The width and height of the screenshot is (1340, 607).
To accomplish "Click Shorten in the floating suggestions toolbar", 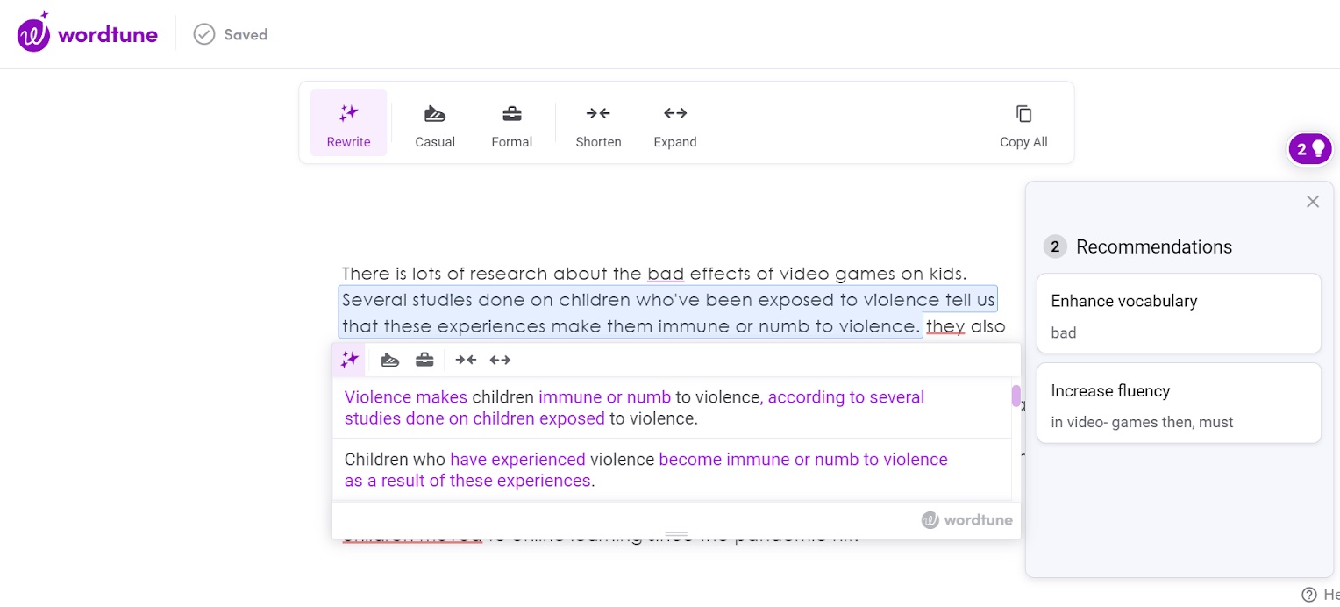I will (x=466, y=360).
